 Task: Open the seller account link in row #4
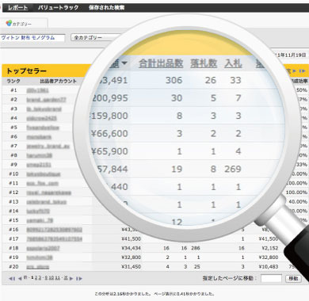tap(41, 118)
